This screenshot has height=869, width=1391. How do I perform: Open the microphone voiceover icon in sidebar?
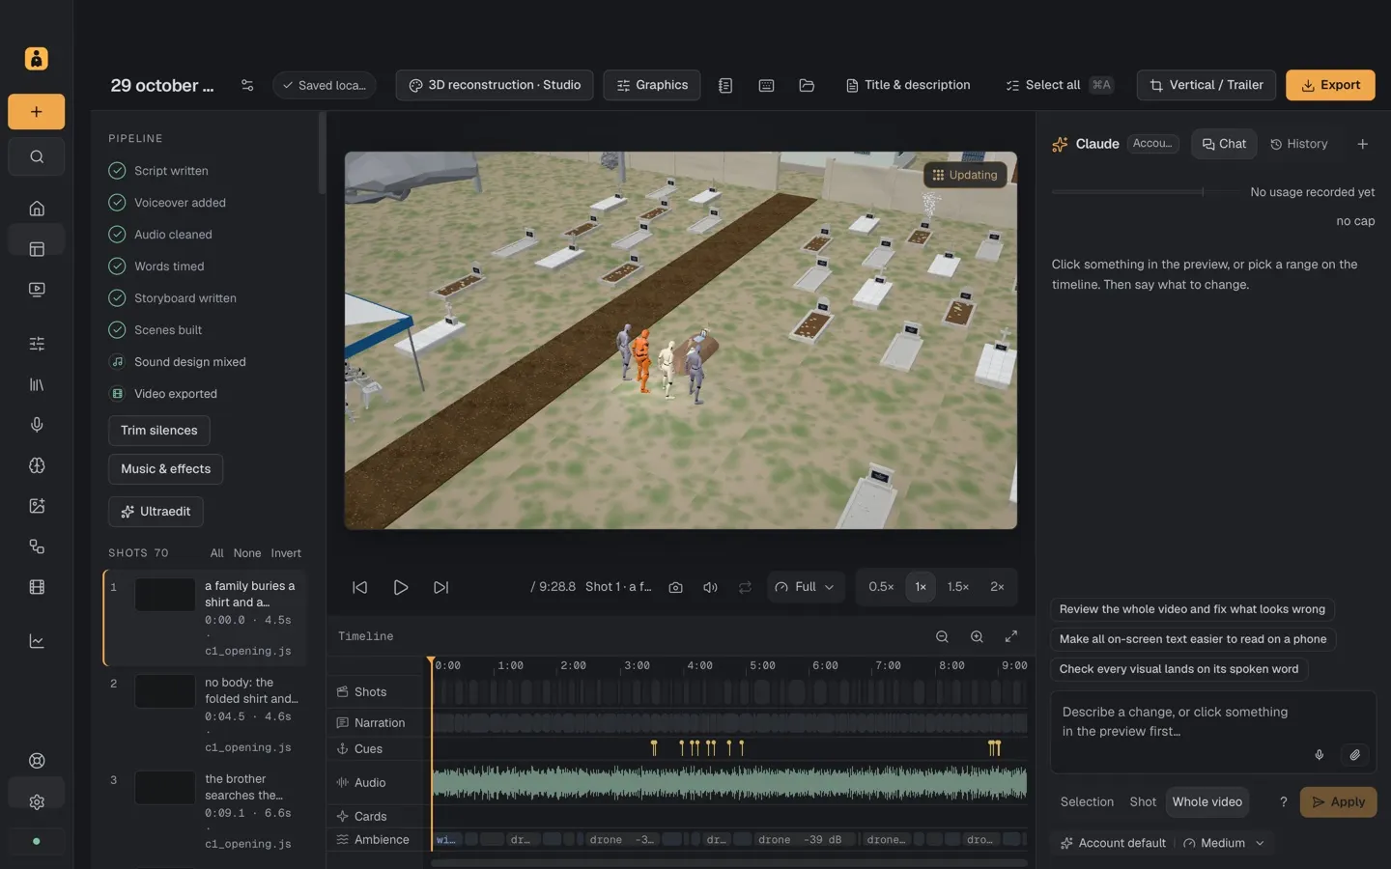(37, 425)
